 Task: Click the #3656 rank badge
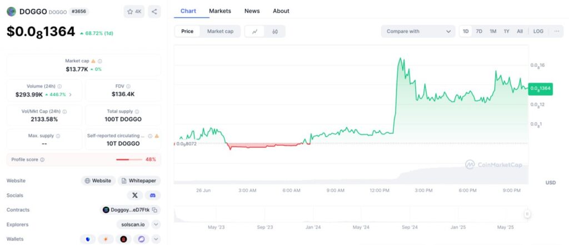click(79, 12)
